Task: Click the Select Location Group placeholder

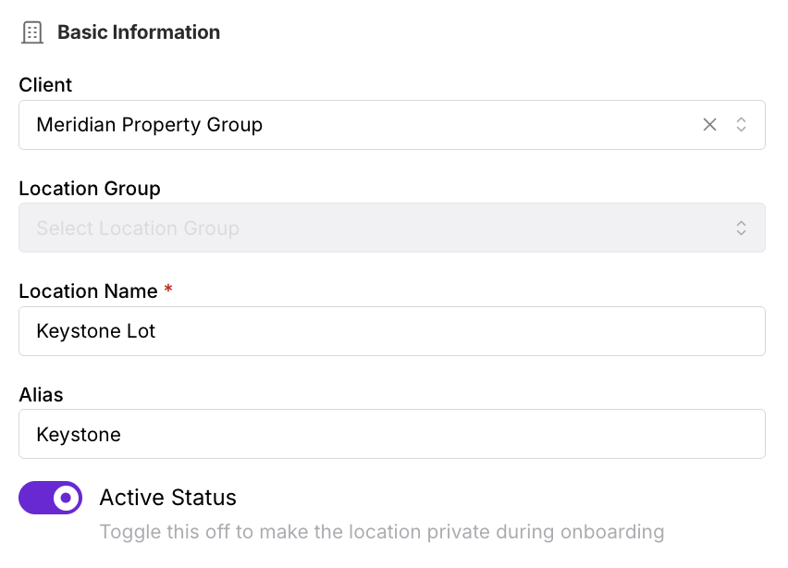Action: pyautogui.click(x=138, y=228)
